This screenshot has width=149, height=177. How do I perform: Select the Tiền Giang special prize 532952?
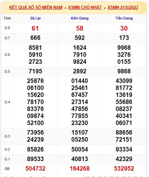(124, 168)
